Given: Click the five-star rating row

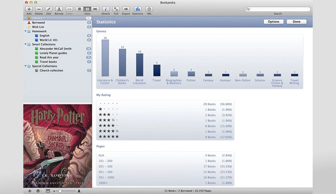Looking at the screenshot, I should pos(165,137).
